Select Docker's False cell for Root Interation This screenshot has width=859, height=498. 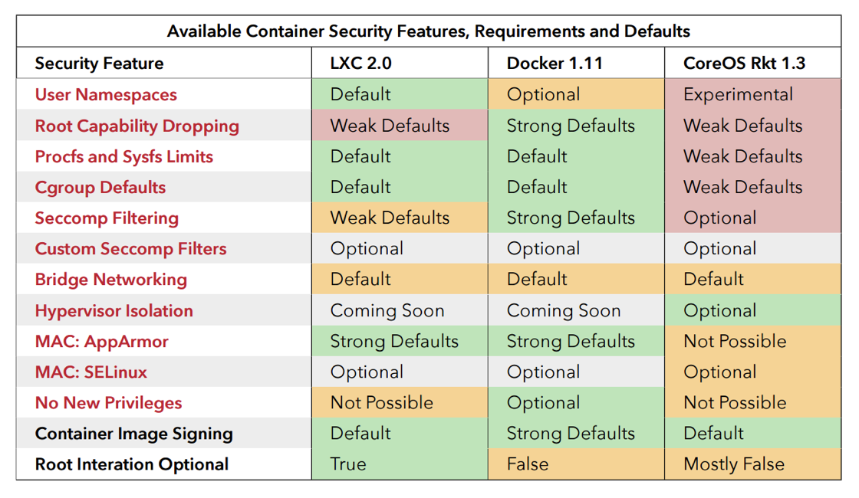click(x=576, y=464)
